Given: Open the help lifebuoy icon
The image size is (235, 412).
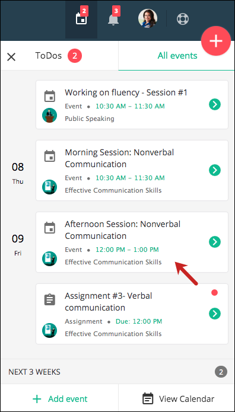Looking at the screenshot, I should [183, 19].
